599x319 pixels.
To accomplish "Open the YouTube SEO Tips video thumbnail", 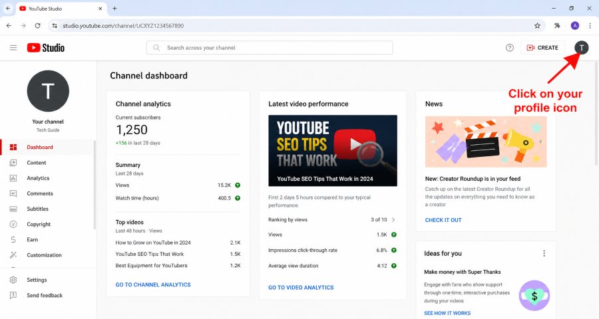I will pos(333,151).
